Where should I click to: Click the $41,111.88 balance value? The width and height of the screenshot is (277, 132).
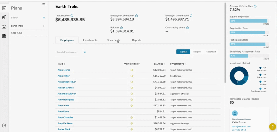click(x=160, y=82)
